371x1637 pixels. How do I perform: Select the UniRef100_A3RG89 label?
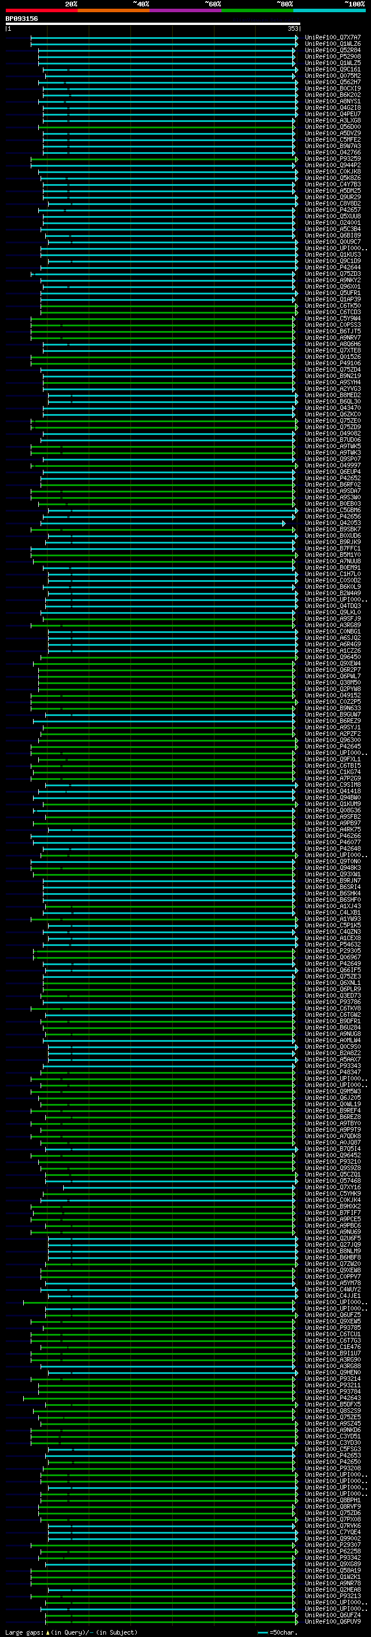(x=332, y=625)
